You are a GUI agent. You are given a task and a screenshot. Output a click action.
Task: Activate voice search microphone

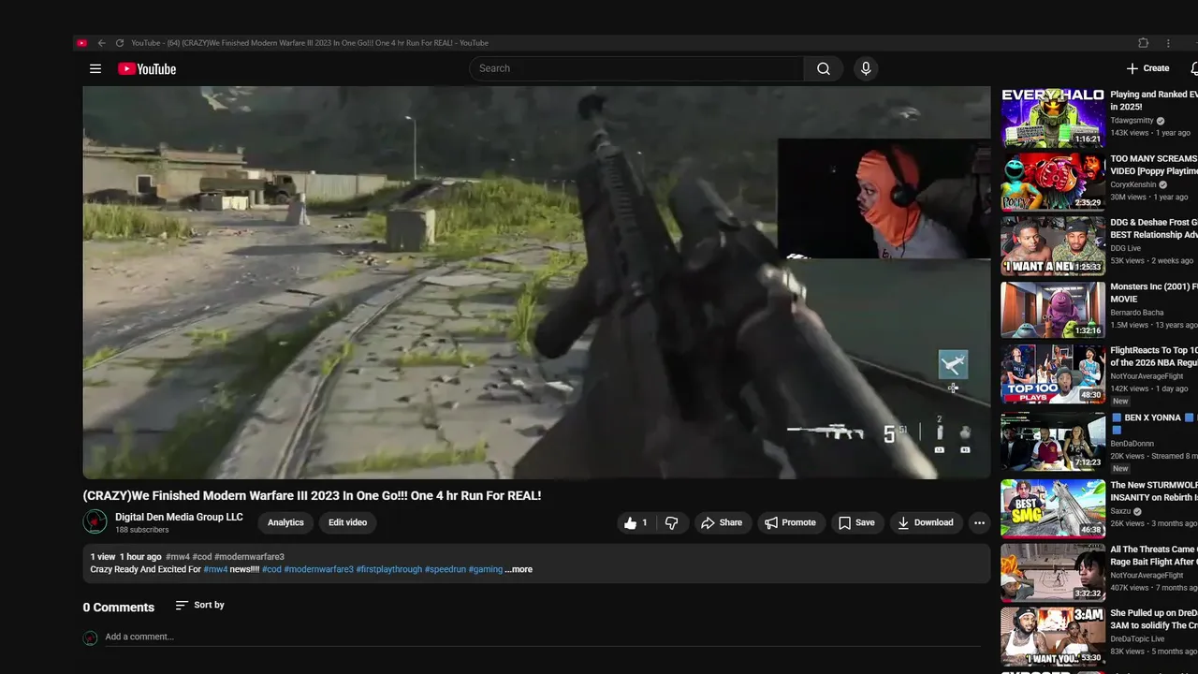[x=866, y=68]
